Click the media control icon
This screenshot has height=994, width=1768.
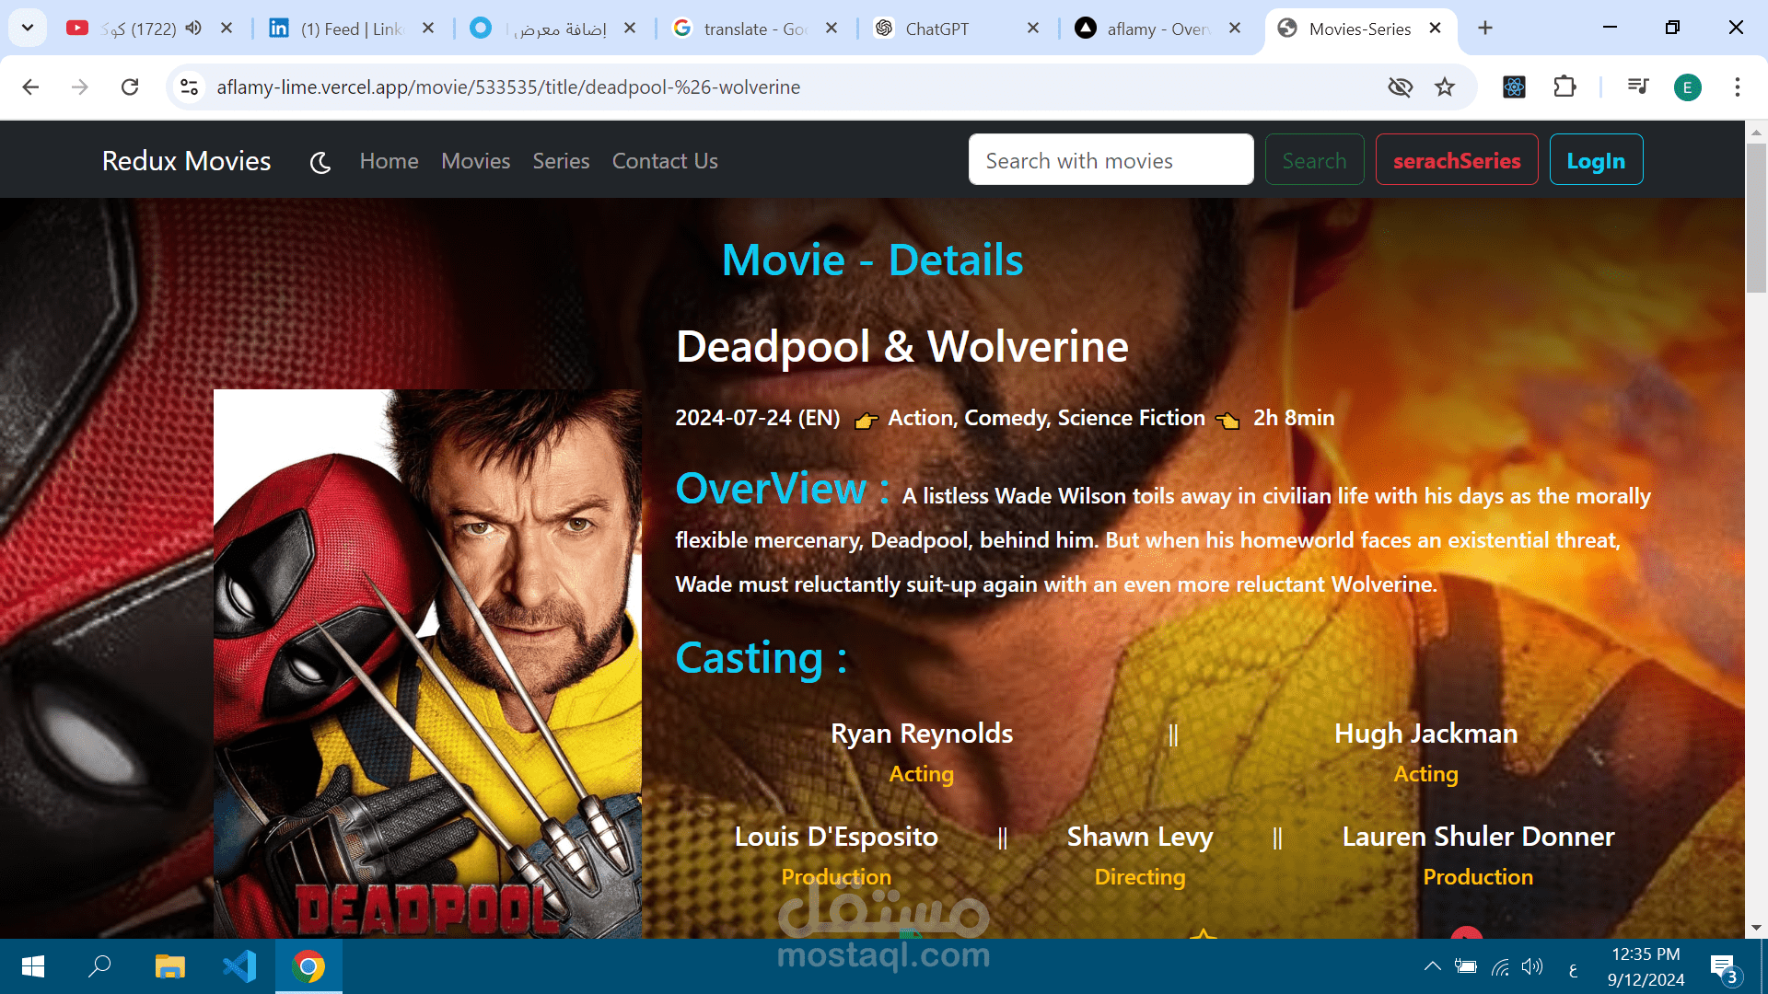(1638, 87)
